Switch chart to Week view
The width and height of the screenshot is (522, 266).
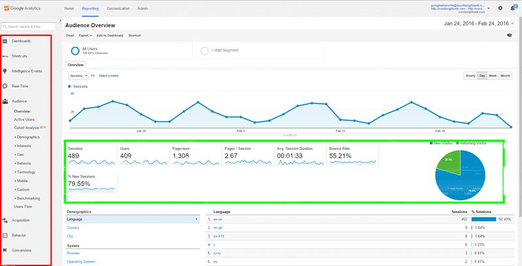[493, 76]
